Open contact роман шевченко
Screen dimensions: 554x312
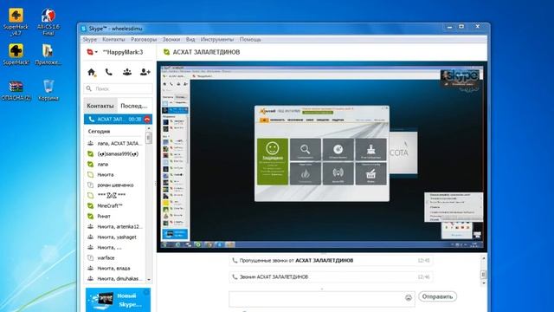tap(114, 185)
